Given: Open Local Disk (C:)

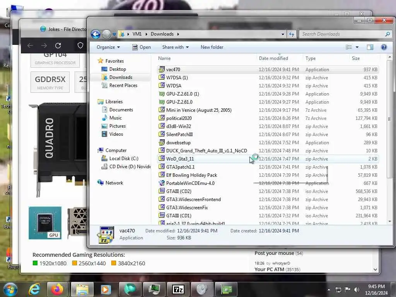Looking at the screenshot, I should [x=123, y=158].
